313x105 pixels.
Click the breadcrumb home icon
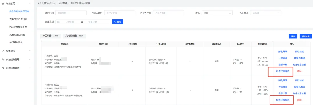coord(38,3)
